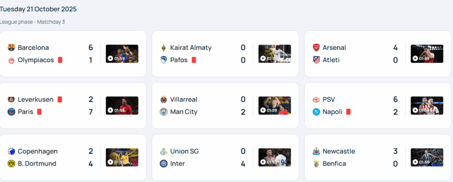Screen dimensions: 453x182
Task: Click the Arsenal club crest
Action: (316, 48)
